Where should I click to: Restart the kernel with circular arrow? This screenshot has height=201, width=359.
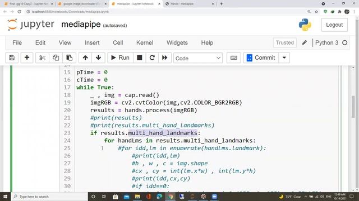(x=152, y=58)
